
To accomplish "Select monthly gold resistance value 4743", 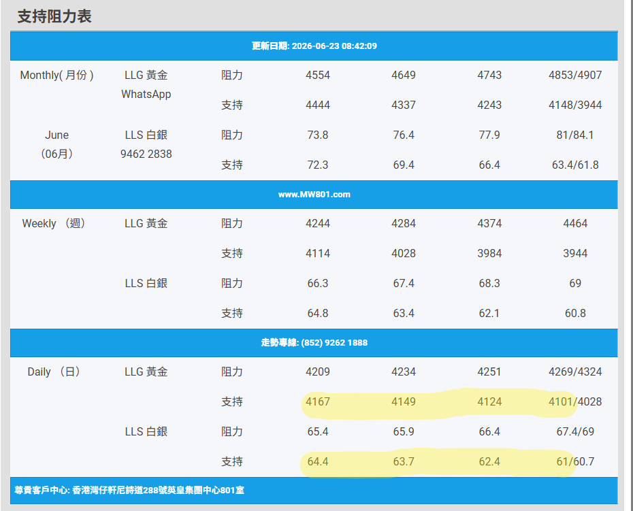I will coord(489,75).
